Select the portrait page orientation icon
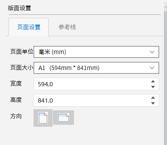This screenshot has height=145, width=167. (43, 118)
